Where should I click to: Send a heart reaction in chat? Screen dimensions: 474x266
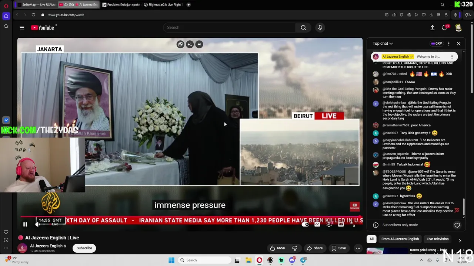coord(457,225)
